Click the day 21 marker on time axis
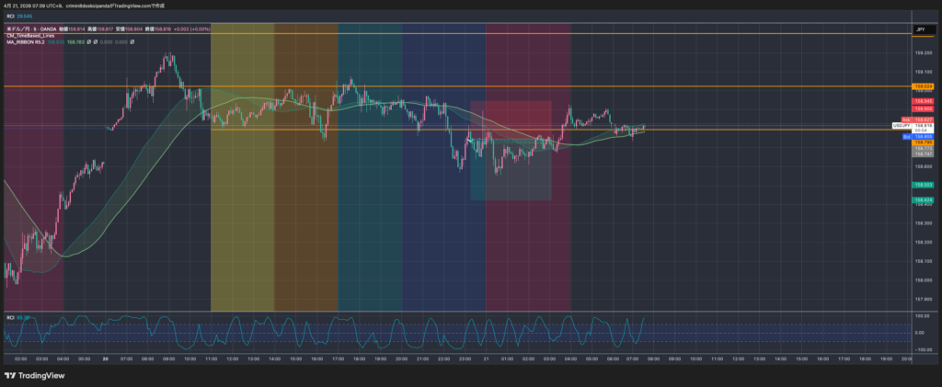This screenshot has height=387, width=942. click(x=486, y=359)
